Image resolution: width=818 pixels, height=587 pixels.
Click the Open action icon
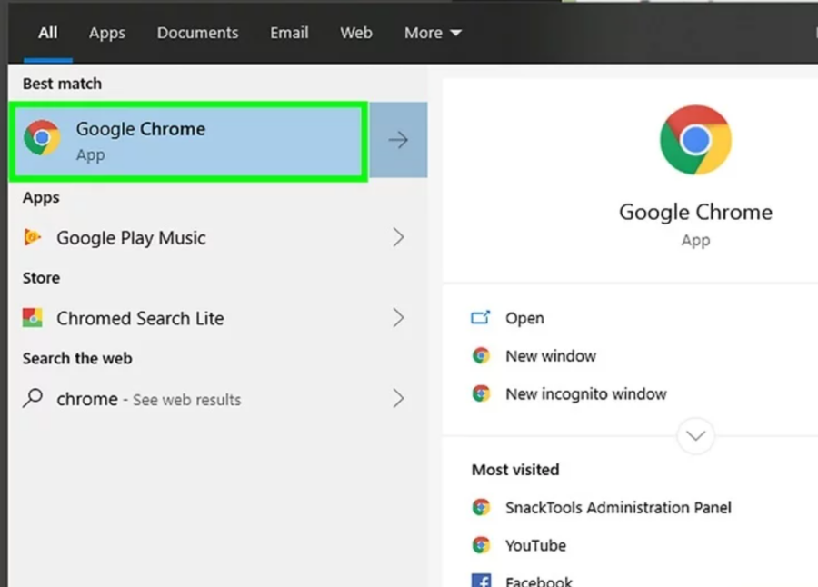(x=481, y=318)
